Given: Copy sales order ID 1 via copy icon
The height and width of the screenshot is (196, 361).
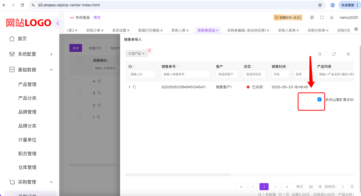Looking at the screenshot, I should [x=134, y=87].
